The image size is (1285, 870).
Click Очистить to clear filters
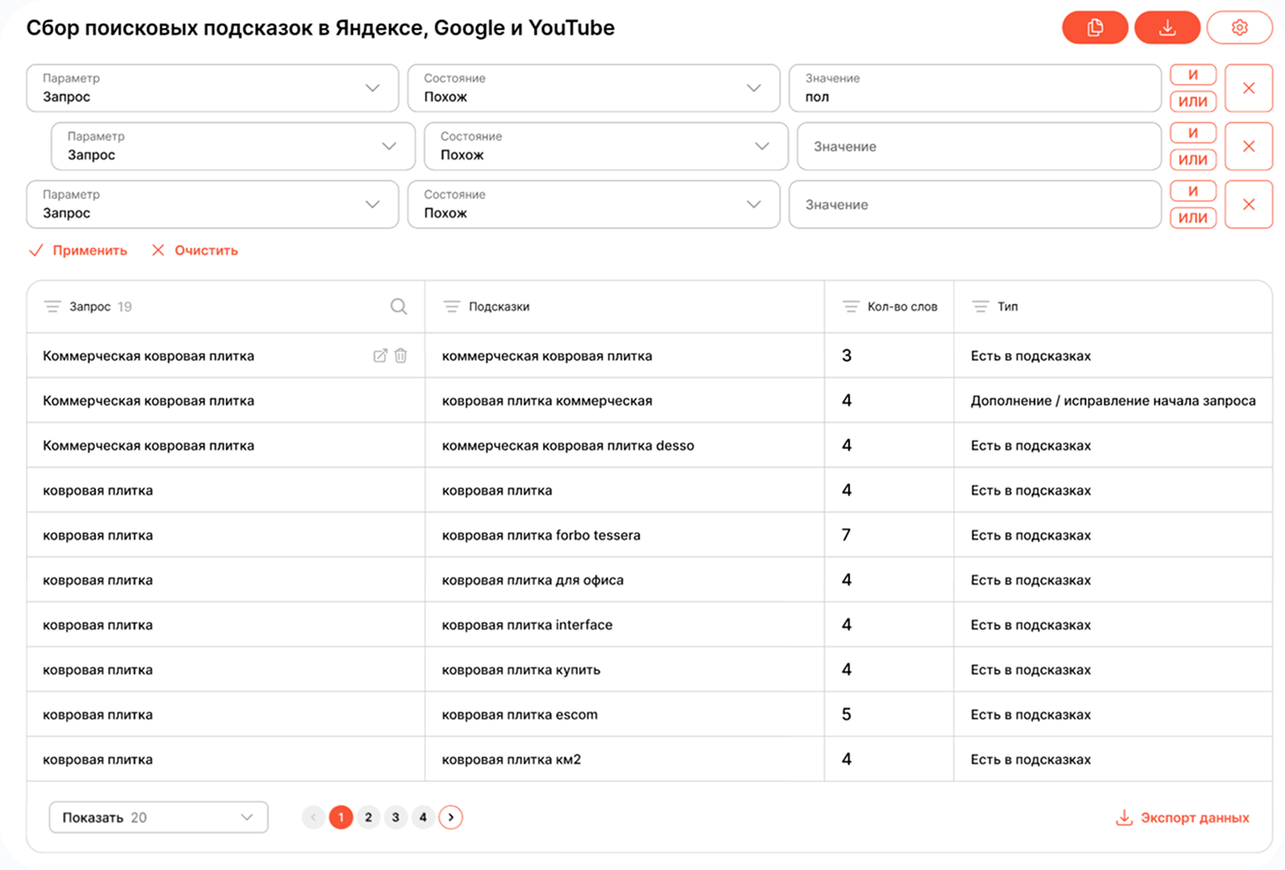coord(195,250)
